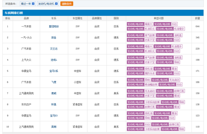Open the 汉兰达 car series link
The image size is (207, 134).
[x=54, y=49]
